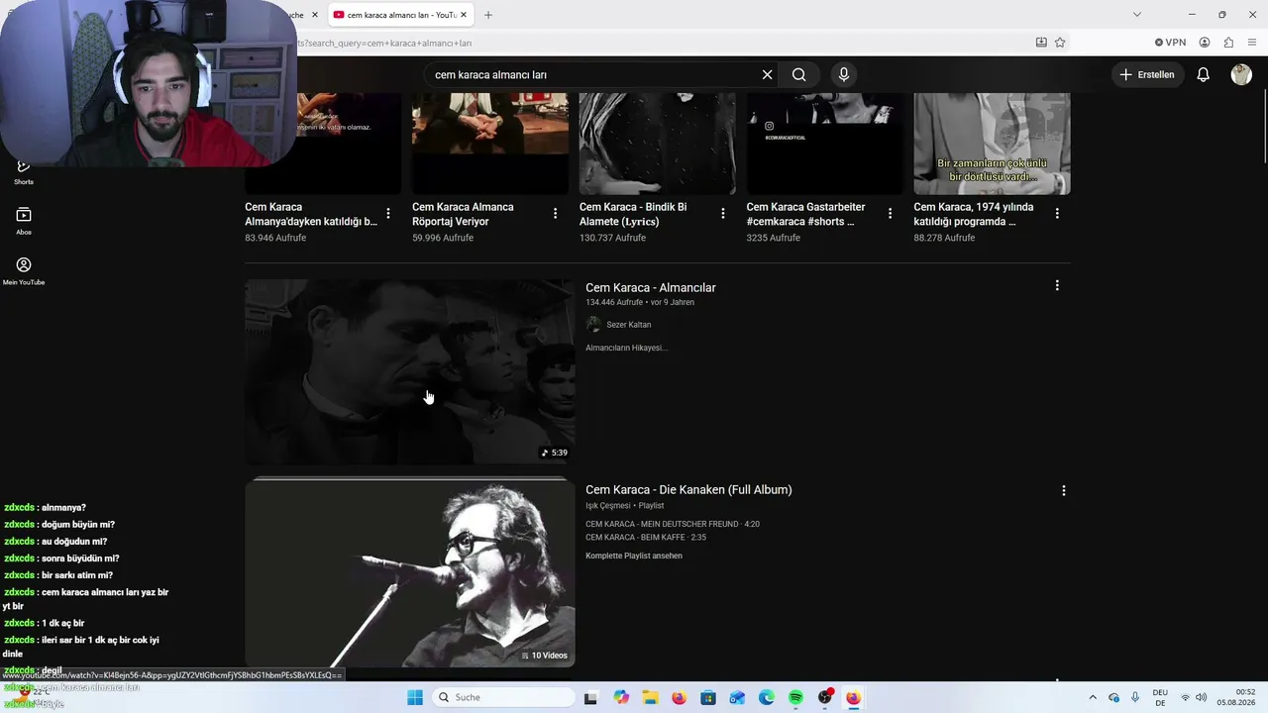Click the Wi-Fi icon in the system tray

[x=1185, y=697]
